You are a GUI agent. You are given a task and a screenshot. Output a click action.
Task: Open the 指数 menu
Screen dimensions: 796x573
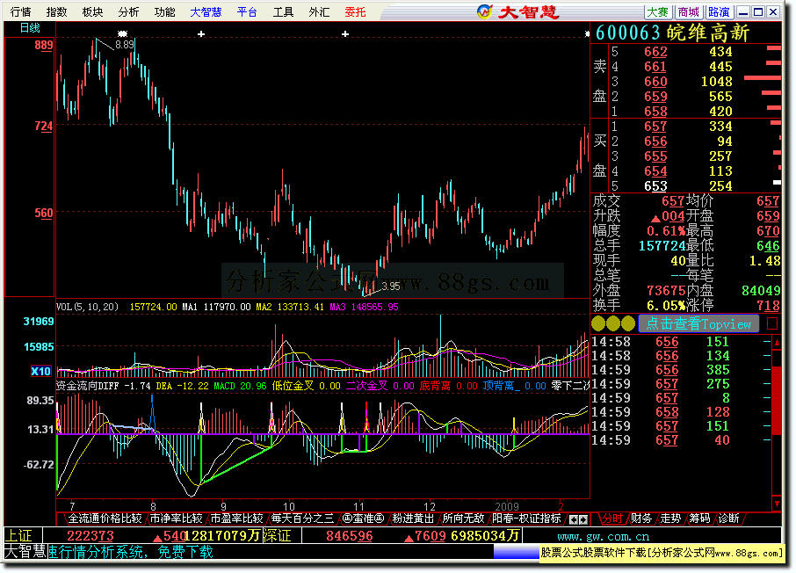(x=56, y=11)
